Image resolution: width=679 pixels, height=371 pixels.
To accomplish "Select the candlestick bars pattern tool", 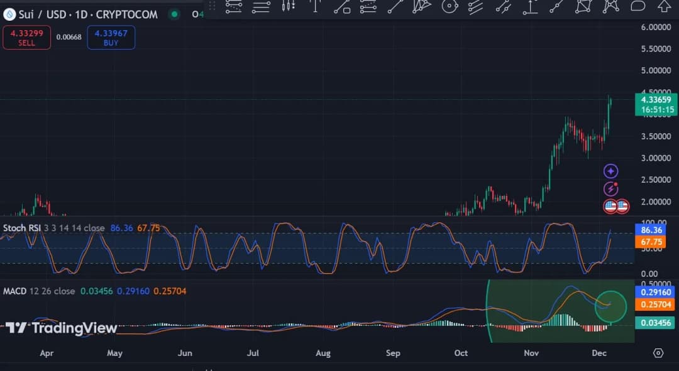I will click(288, 6).
